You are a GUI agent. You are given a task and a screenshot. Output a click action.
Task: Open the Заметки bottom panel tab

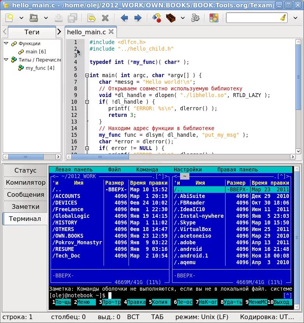click(x=25, y=207)
